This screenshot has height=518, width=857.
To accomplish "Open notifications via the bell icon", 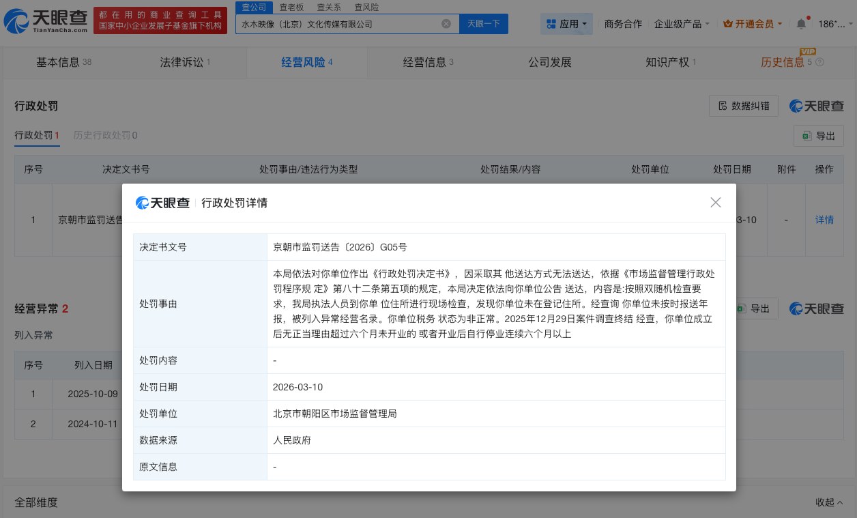I will pos(800,23).
